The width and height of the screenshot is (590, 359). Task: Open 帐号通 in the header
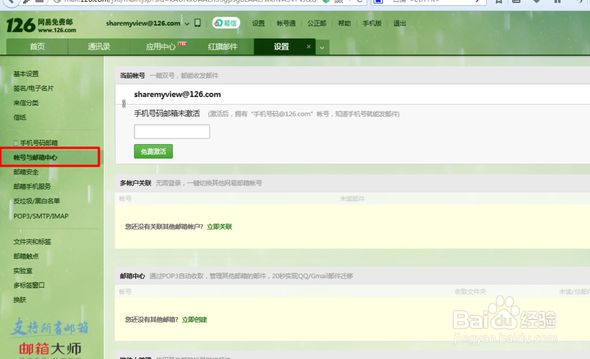(286, 24)
